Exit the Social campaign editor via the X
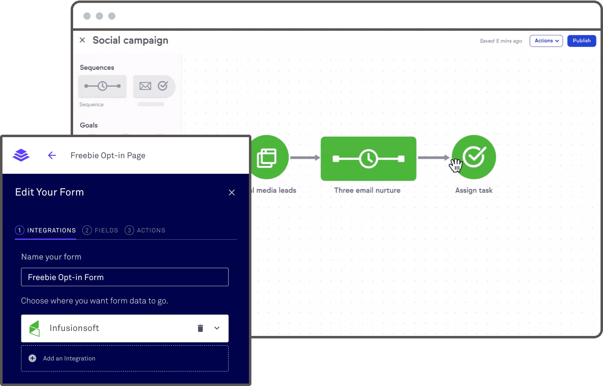Image resolution: width=603 pixels, height=386 pixels. (x=82, y=40)
